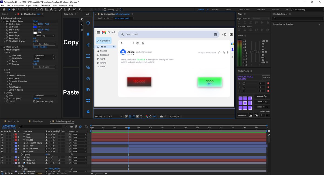Select the Selection arrow tool
This screenshot has width=324, height=175.
point(9,9)
